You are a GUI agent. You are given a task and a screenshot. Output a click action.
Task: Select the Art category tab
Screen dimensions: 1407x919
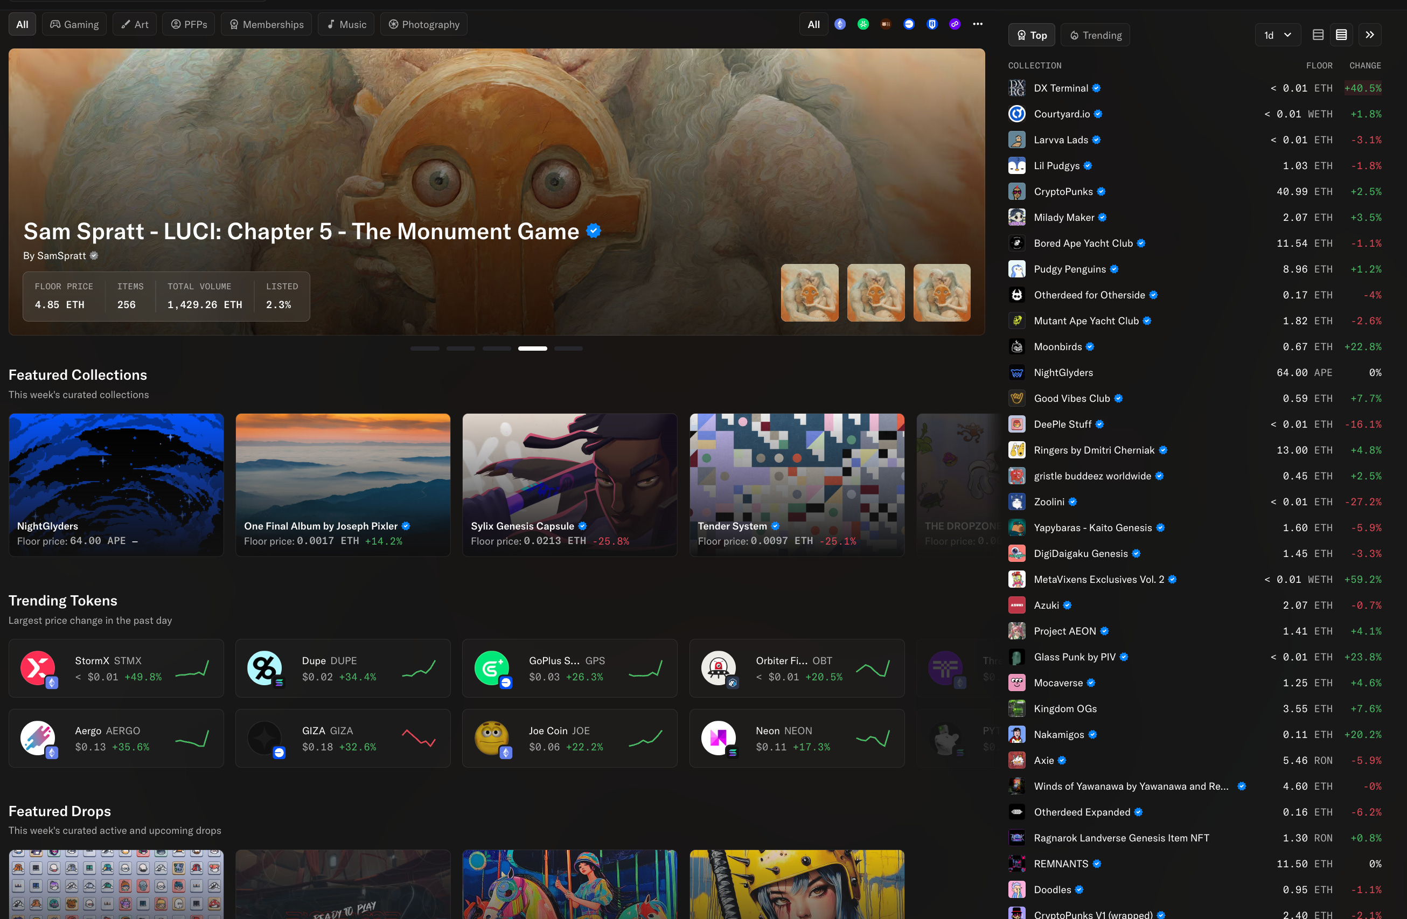[135, 24]
